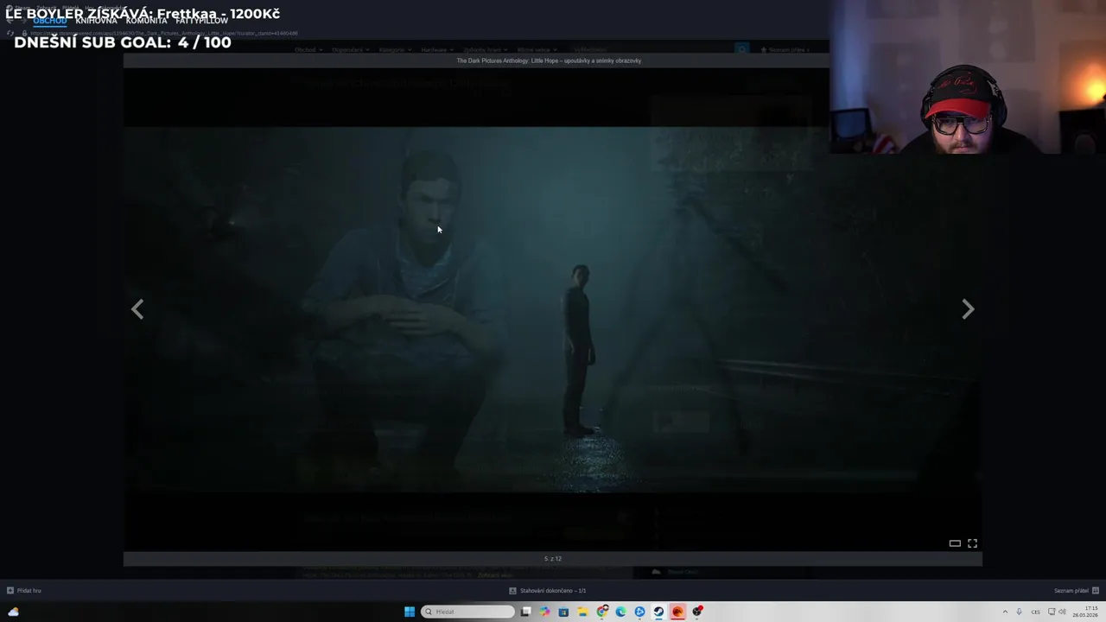Click the 'The Dark Pictures Anthology: Little Hope' viewer title

tap(550, 60)
